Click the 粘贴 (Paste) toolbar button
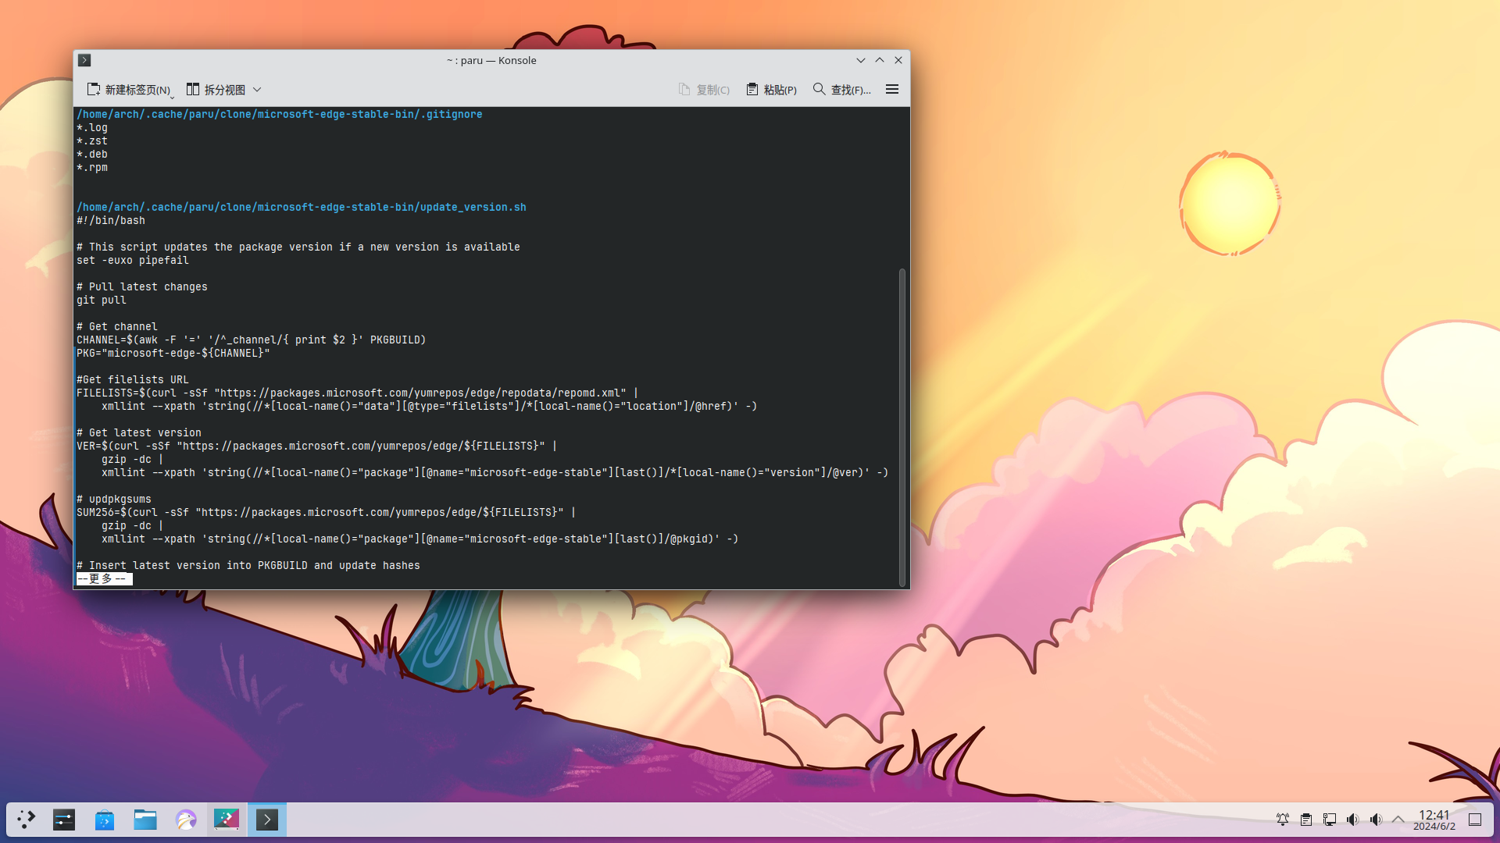Screen dimensions: 1500x843 click(x=771, y=90)
